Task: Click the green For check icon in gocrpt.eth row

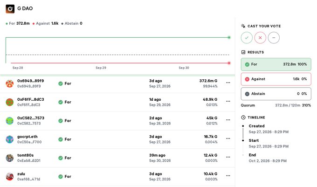Action: 61,139
